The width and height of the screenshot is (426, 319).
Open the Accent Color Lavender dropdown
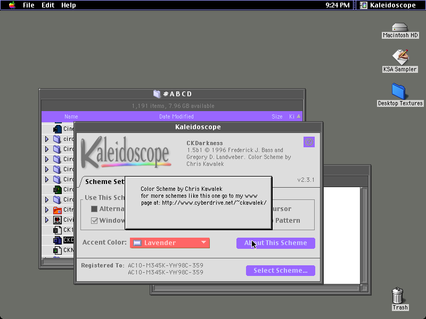click(x=170, y=243)
